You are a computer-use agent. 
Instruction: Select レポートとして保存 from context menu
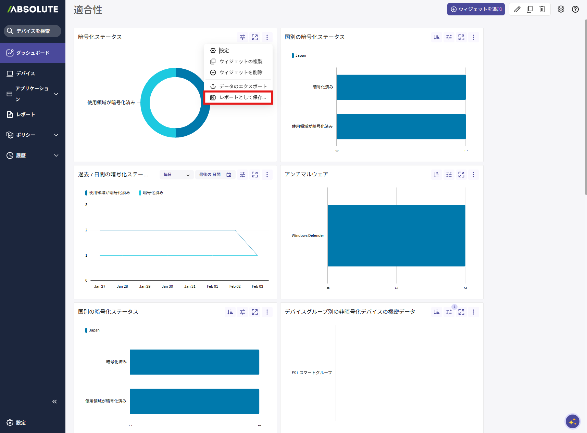(x=239, y=97)
